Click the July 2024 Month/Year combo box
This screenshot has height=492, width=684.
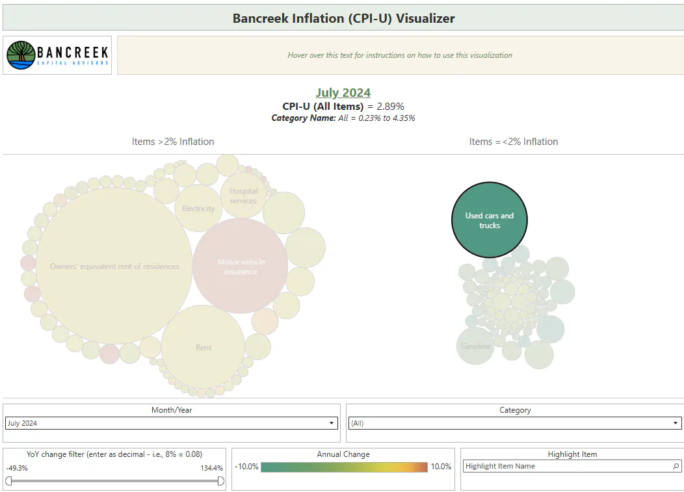pyautogui.click(x=172, y=423)
